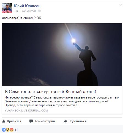
Task: Open the Юрий Югансон profile name link
Action: [x=27, y=6]
